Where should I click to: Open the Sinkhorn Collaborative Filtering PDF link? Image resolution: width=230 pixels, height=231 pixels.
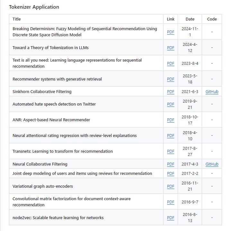(171, 91)
